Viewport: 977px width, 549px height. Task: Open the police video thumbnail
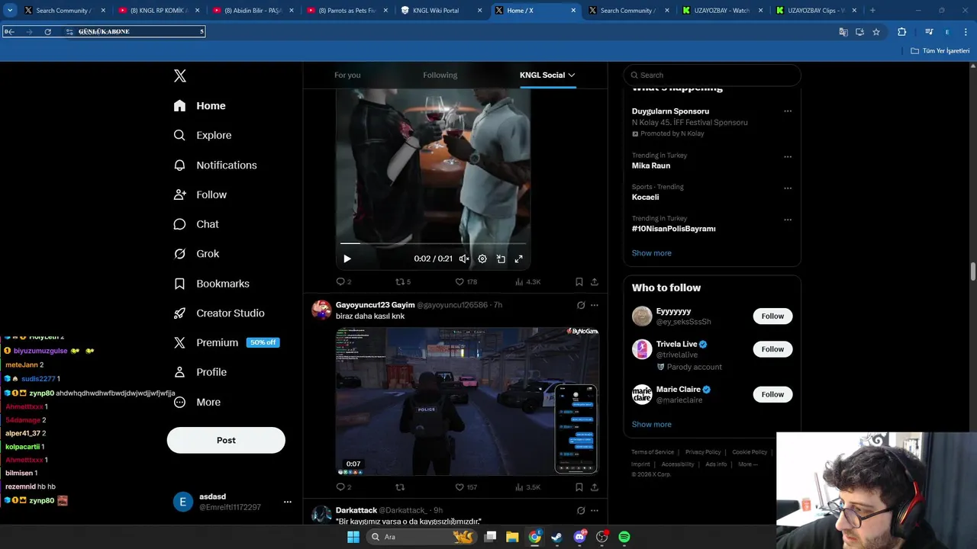coord(467,401)
